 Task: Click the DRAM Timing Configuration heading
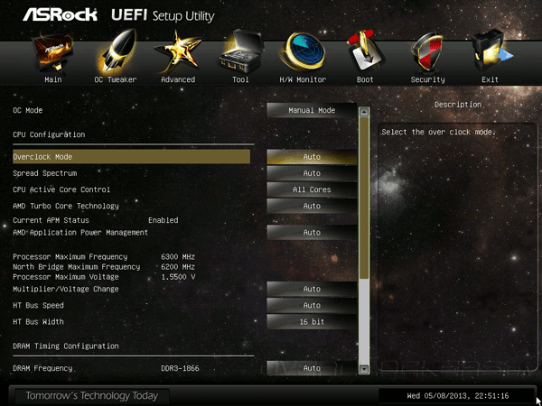pyautogui.click(x=66, y=346)
